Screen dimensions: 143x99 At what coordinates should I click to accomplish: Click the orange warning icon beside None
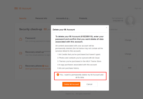click(x=43, y=66)
